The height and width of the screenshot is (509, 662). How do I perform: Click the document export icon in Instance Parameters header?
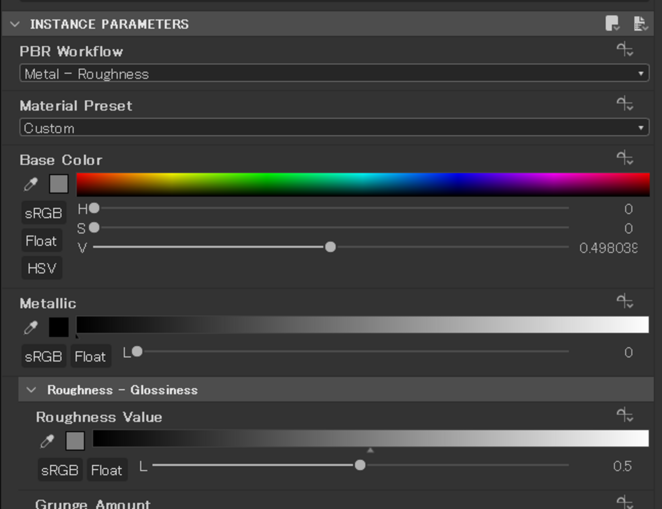click(640, 23)
